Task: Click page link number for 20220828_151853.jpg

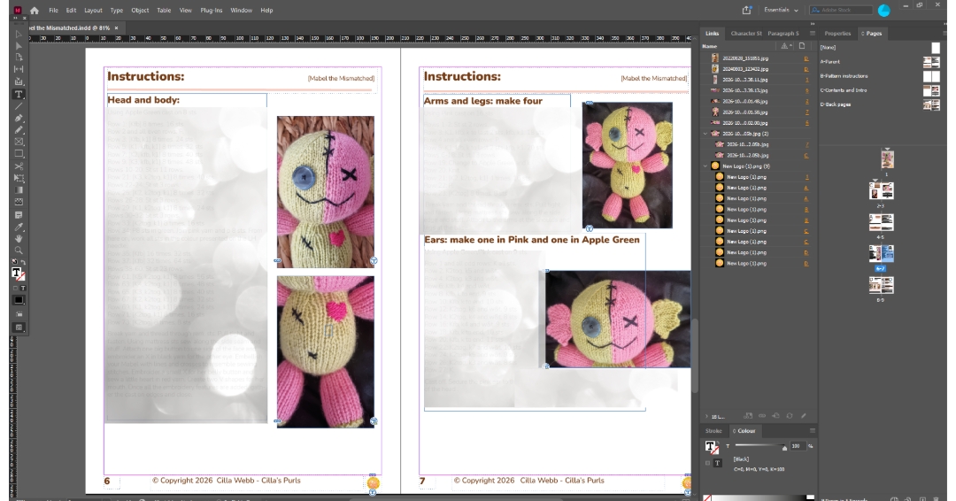Action: point(806,58)
